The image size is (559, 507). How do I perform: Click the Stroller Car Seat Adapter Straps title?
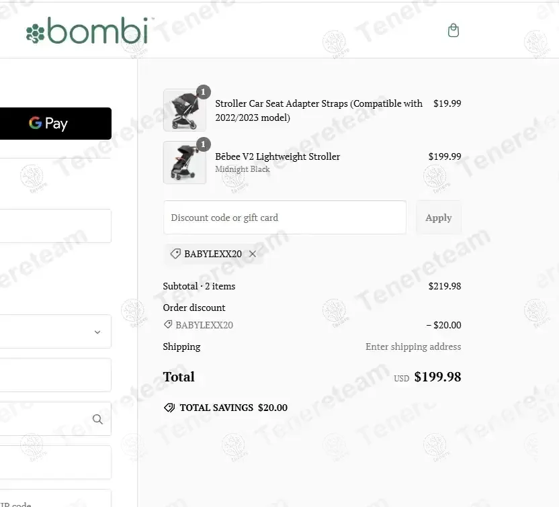point(318,110)
